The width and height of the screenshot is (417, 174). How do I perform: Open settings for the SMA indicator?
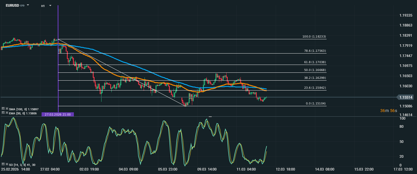click(3, 109)
